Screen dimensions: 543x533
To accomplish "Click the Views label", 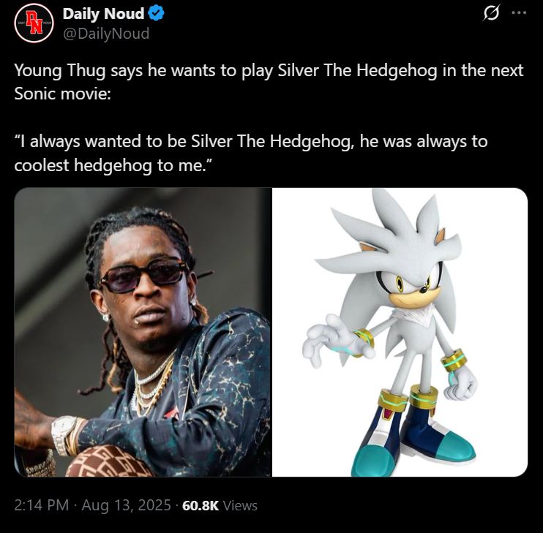I will click(240, 505).
